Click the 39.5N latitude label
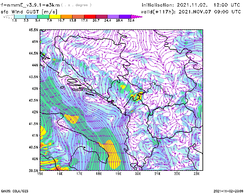The image size is (250, 193). click(x=33, y=171)
